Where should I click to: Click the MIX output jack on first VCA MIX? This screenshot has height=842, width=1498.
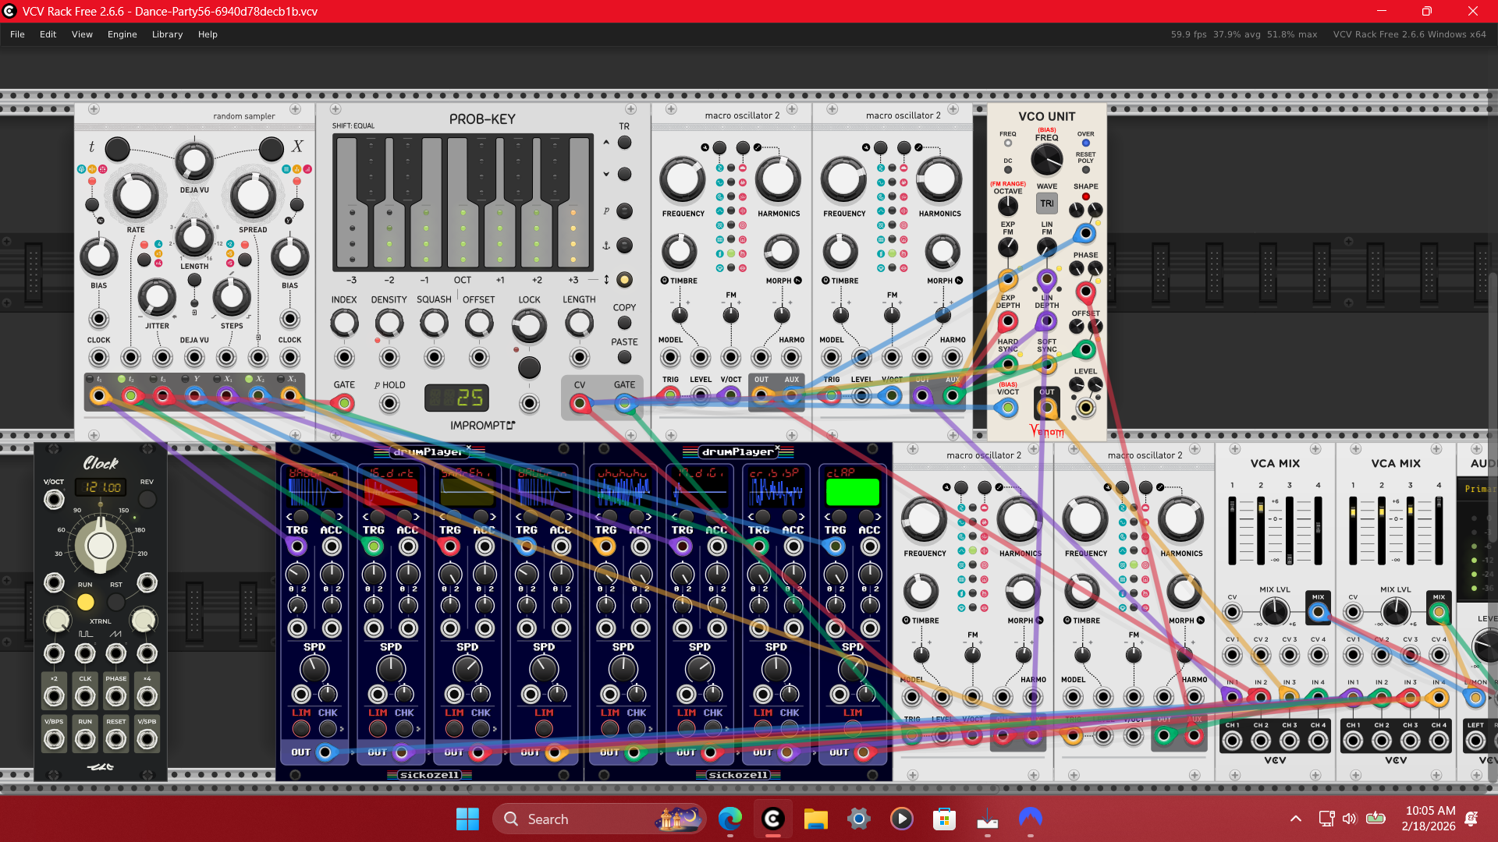coord(1318,613)
